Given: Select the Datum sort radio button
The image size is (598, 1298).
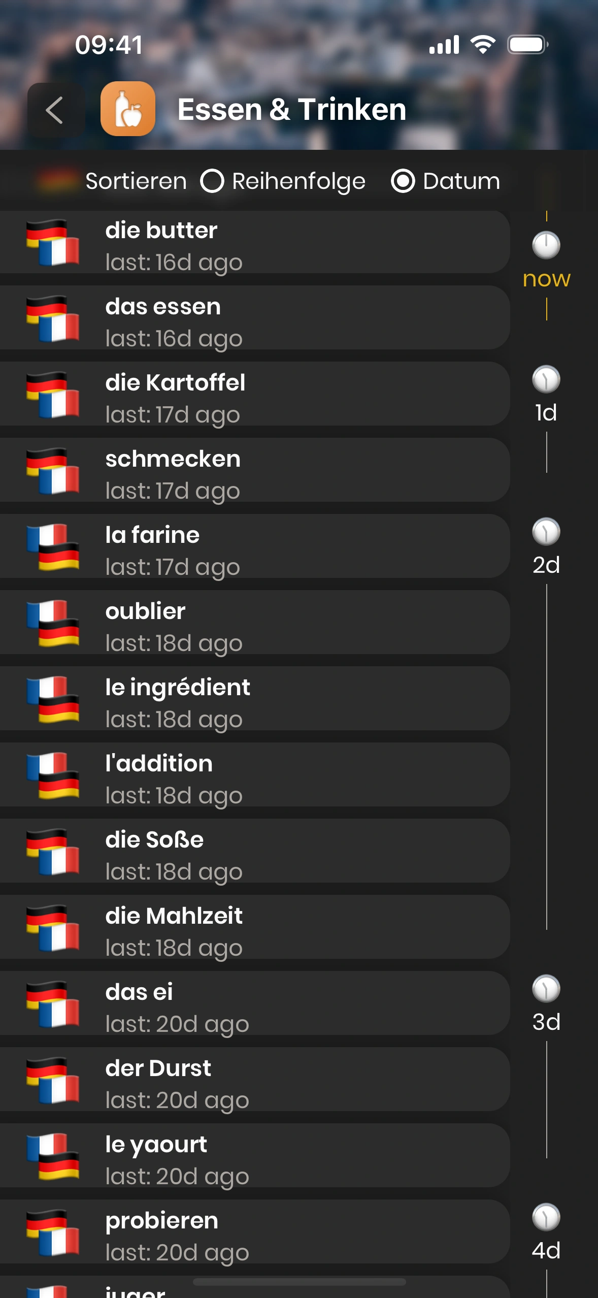Looking at the screenshot, I should click(403, 181).
